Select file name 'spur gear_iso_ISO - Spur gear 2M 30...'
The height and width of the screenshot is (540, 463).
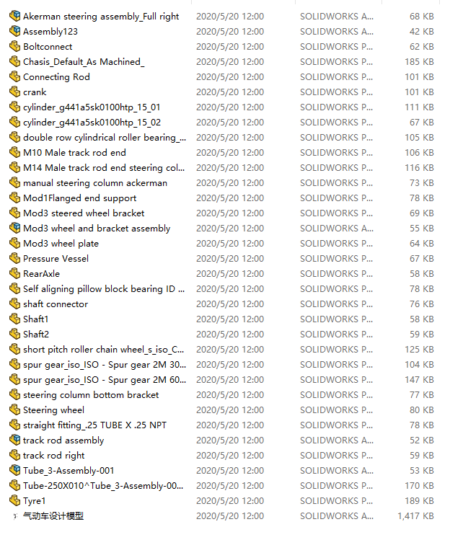[x=105, y=364]
